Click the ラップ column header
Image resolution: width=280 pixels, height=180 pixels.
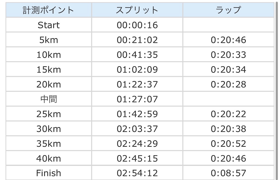[x=228, y=10]
